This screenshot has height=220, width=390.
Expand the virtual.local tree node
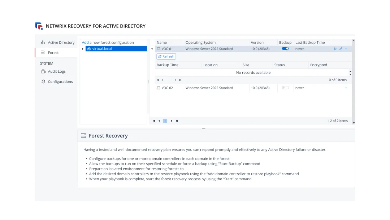(x=83, y=49)
